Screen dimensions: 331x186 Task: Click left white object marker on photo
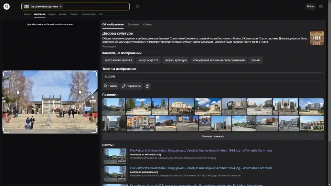click(x=18, y=93)
